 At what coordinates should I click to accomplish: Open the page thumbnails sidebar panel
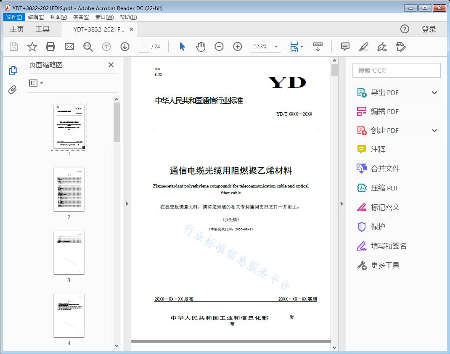coord(13,70)
